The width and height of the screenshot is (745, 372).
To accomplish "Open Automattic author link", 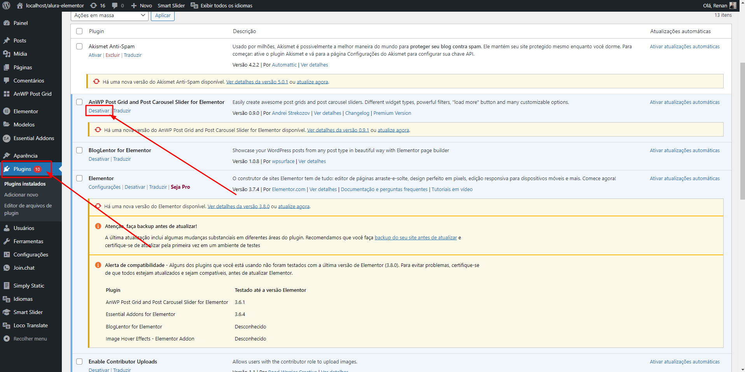I will coord(284,65).
